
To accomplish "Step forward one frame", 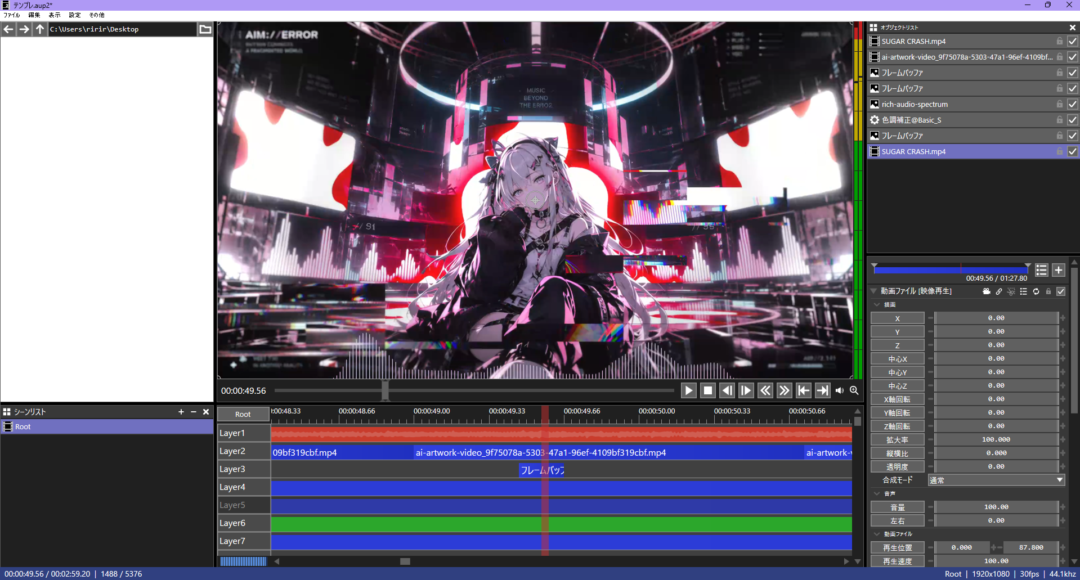I will (x=746, y=390).
